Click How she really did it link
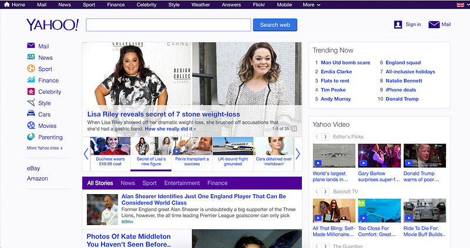470x248 pixels. (x=170, y=129)
